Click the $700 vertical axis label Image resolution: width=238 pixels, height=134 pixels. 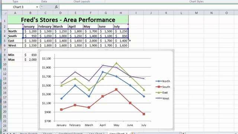click(x=48, y=121)
